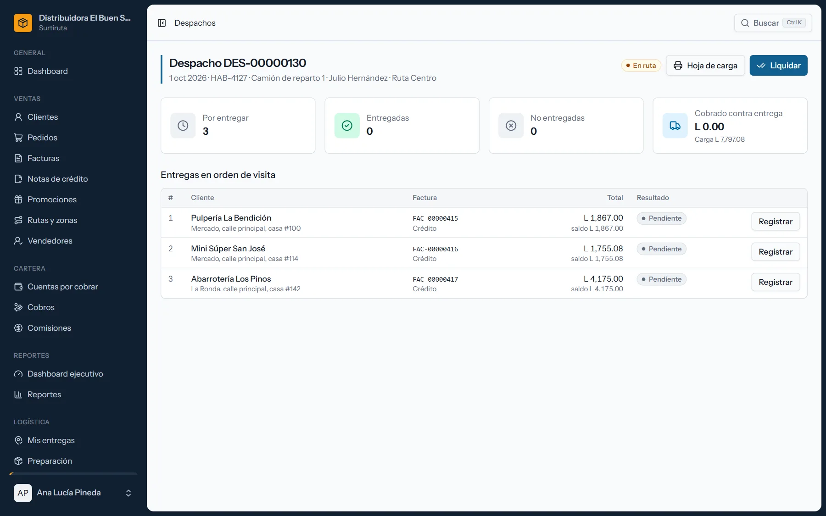Click the Cobrado contra entrega truck icon

(x=675, y=126)
